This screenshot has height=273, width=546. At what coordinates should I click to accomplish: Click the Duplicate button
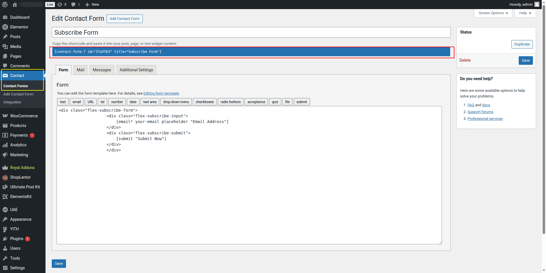[522, 44]
